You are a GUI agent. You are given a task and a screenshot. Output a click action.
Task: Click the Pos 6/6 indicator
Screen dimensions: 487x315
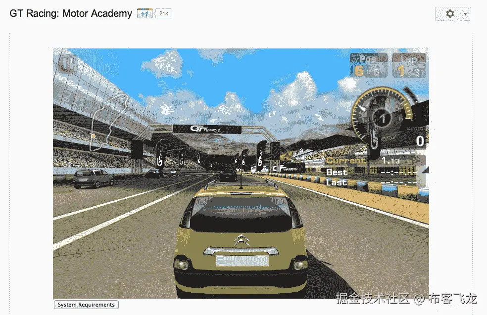click(369, 65)
